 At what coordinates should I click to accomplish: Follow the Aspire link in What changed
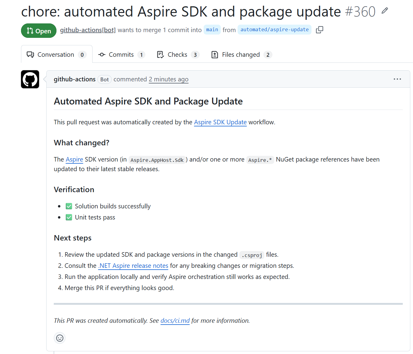[x=74, y=159]
